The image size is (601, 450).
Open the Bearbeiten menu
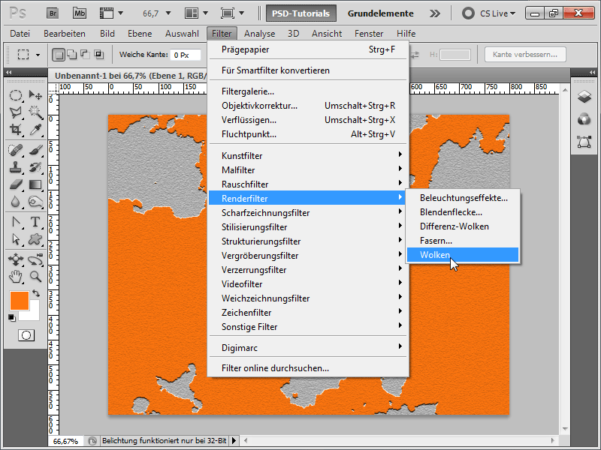65,34
